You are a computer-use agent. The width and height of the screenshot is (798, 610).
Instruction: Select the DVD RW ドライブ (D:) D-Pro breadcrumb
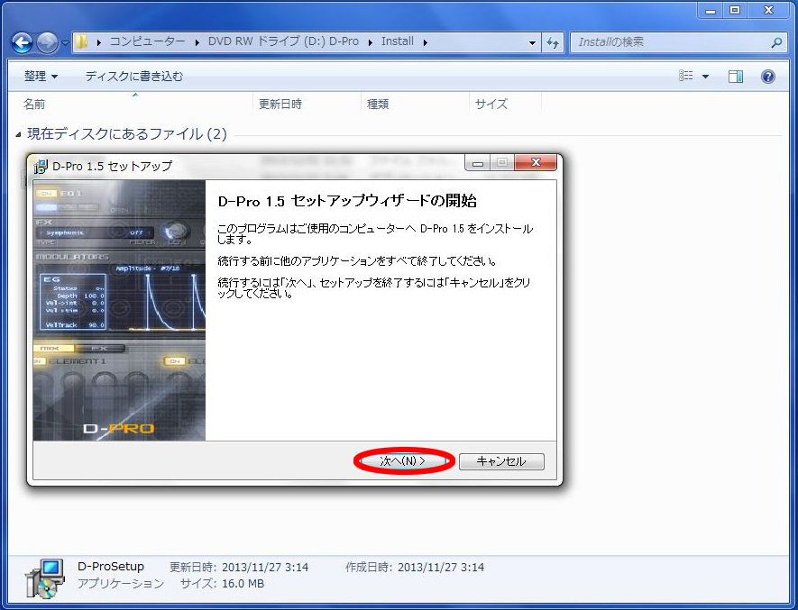(283, 41)
